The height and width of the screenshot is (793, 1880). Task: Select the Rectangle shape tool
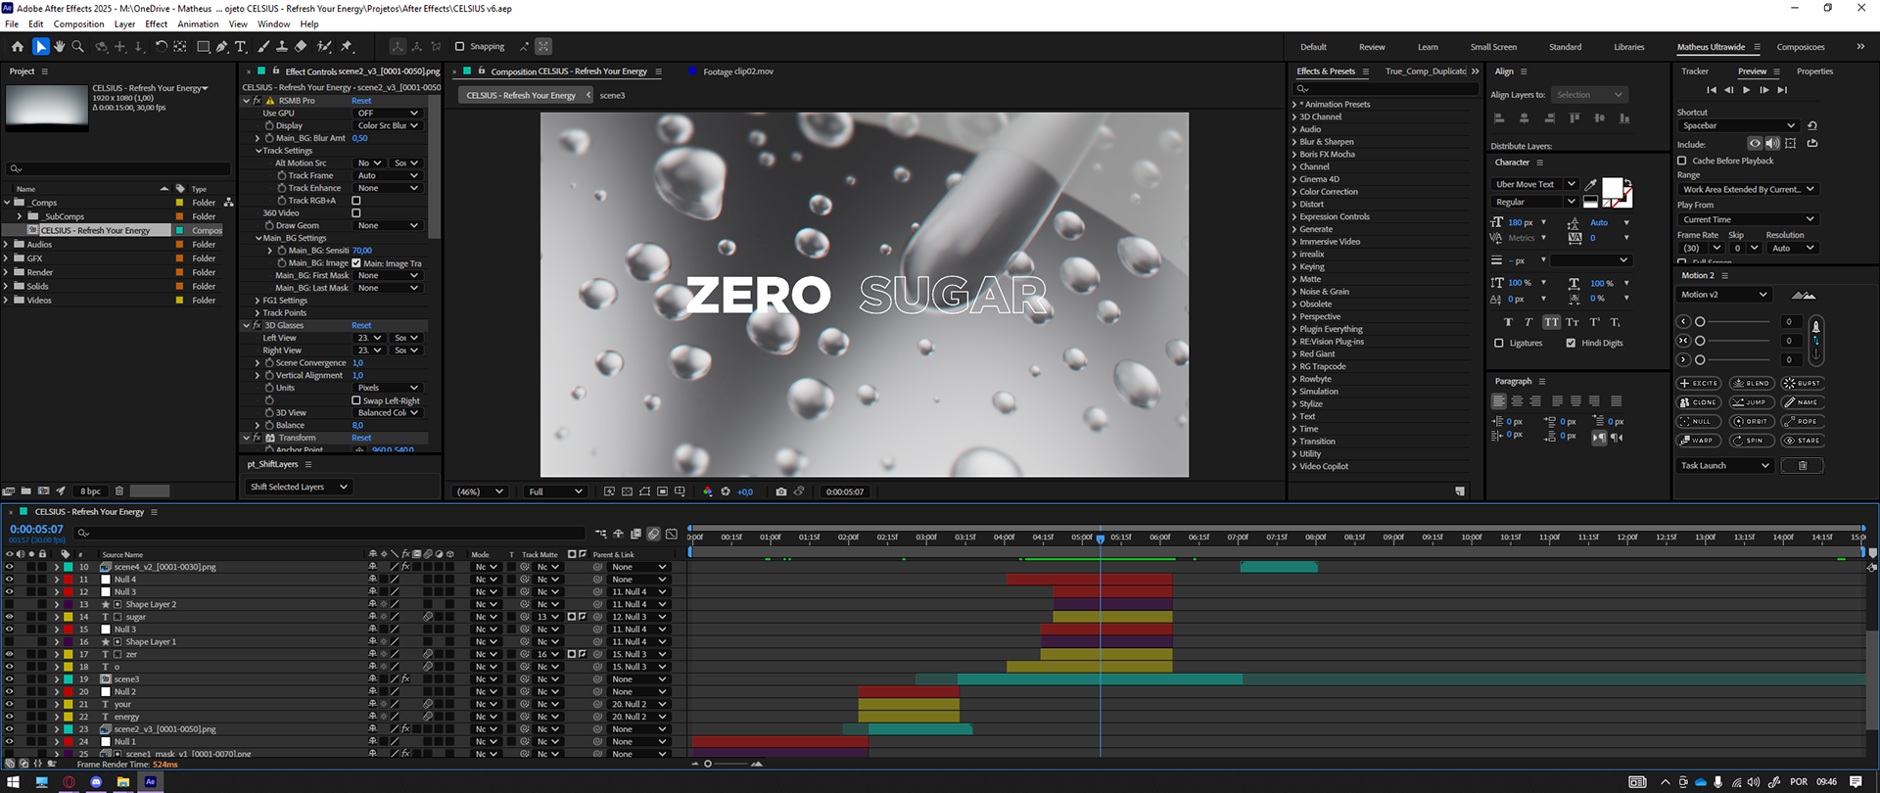pyautogui.click(x=203, y=46)
